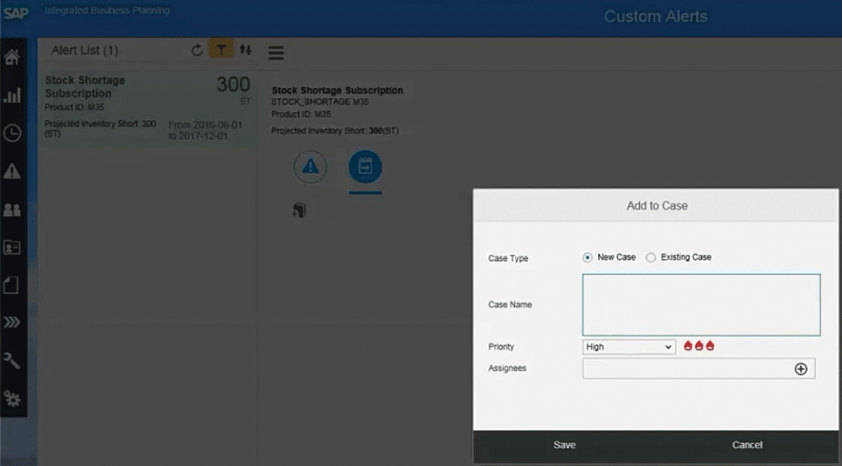Switch to the calendar tab icon
842x466 pixels.
(x=365, y=167)
